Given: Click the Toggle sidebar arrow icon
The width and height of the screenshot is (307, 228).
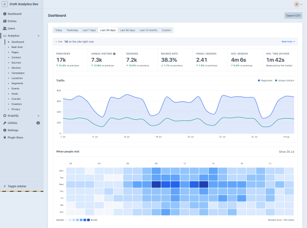Looking at the screenshot, I should (4, 186).
